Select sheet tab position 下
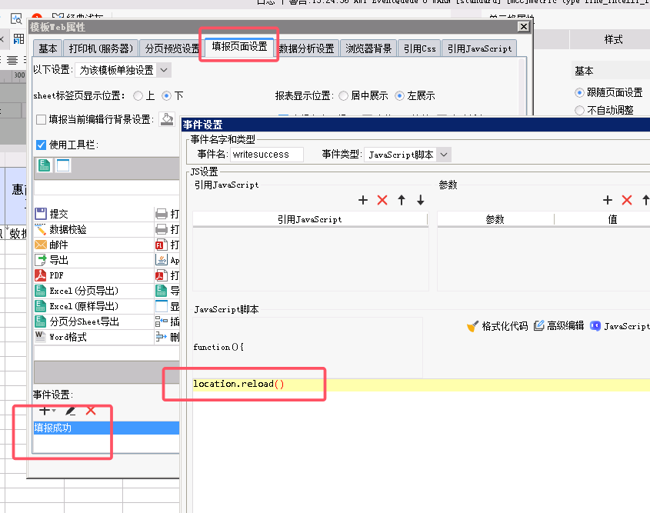Screen dimensions: 650x513 (166, 95)
